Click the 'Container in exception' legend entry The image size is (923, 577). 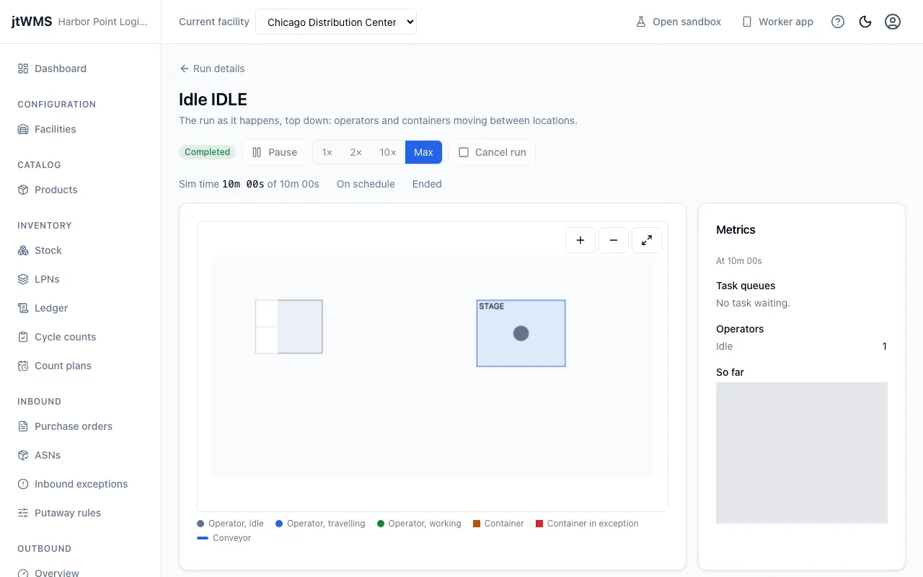pos(587,524)
